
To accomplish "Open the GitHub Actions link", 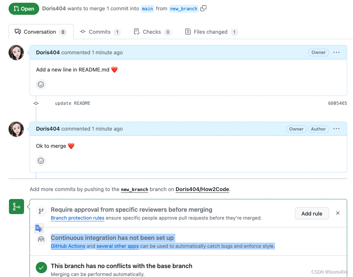I will tap(68, 246).
